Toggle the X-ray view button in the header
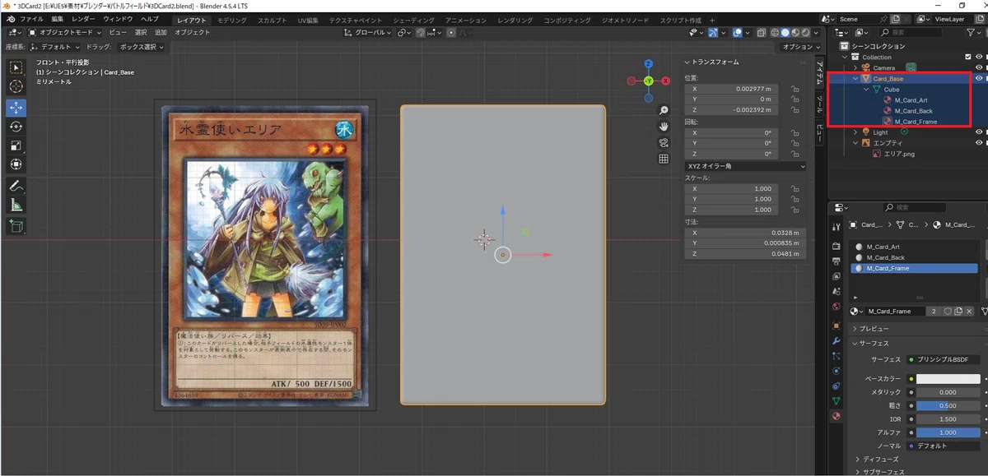The width and height of the screenshot is (988, 476). (x=762, y=33)
